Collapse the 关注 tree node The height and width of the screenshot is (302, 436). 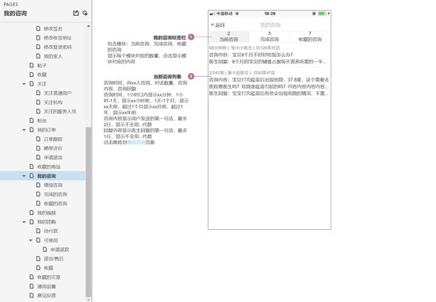point(25,84)
